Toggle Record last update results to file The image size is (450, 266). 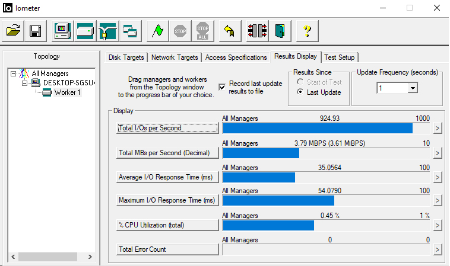pyautogui.click(x=222, y=87)
